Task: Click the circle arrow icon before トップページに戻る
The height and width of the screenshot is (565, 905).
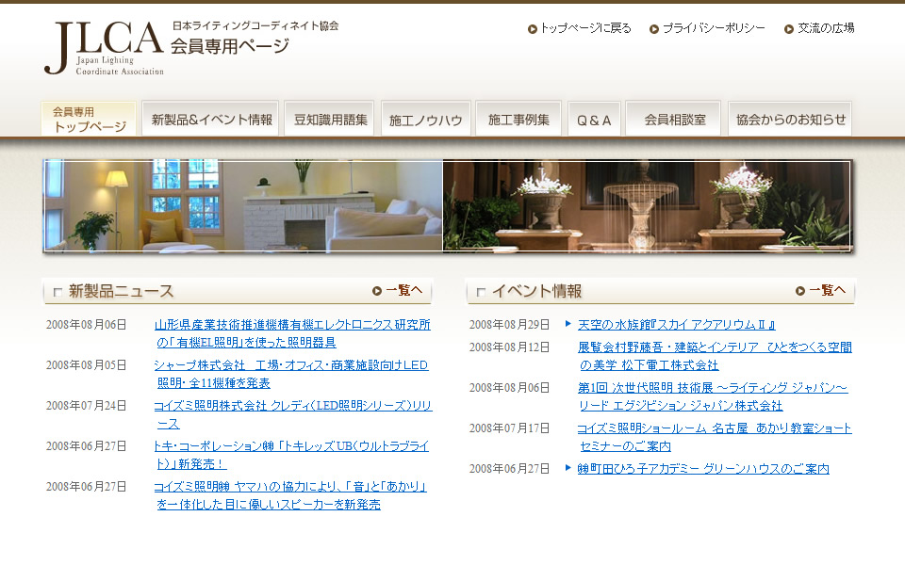Action: click(x=532, y=29)
